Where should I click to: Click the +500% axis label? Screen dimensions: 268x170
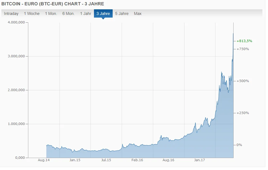click(243, 81)
